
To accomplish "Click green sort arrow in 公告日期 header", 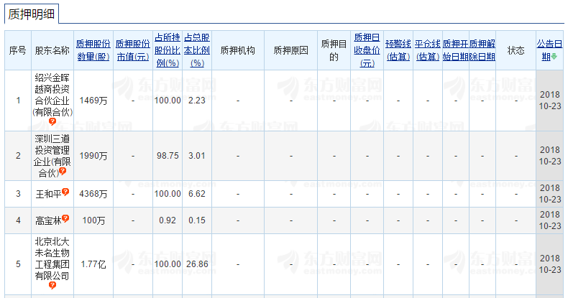I will 554,57.
